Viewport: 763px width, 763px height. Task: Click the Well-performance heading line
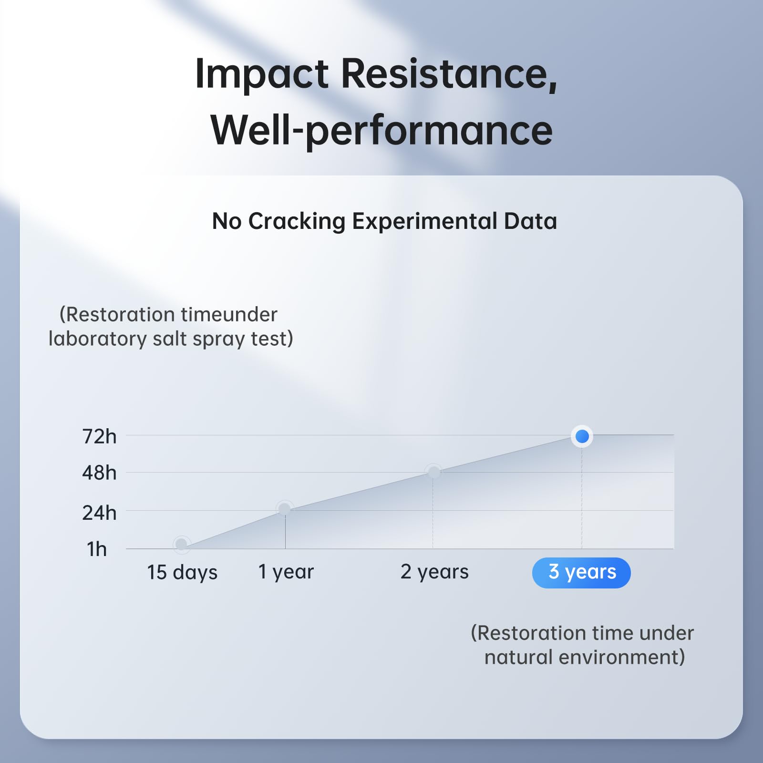(381, 130)
